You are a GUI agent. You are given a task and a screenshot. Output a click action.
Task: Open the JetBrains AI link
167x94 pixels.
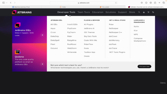point(89,28)
